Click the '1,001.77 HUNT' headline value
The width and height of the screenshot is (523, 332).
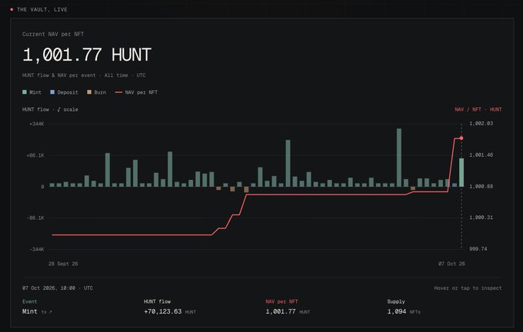pos(87,55)
